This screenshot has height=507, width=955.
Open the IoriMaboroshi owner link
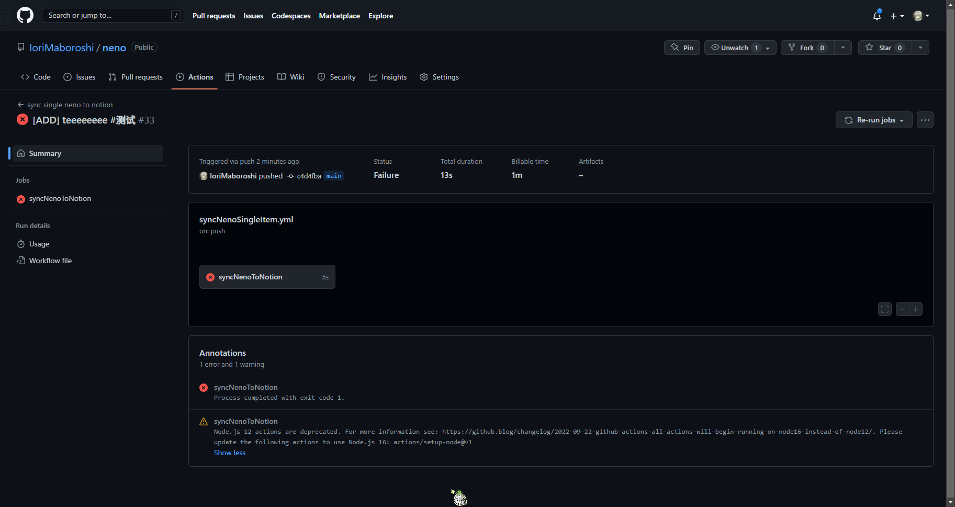coord(61,48)
